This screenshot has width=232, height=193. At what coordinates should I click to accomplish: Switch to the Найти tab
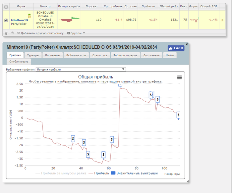pos(170,55)
